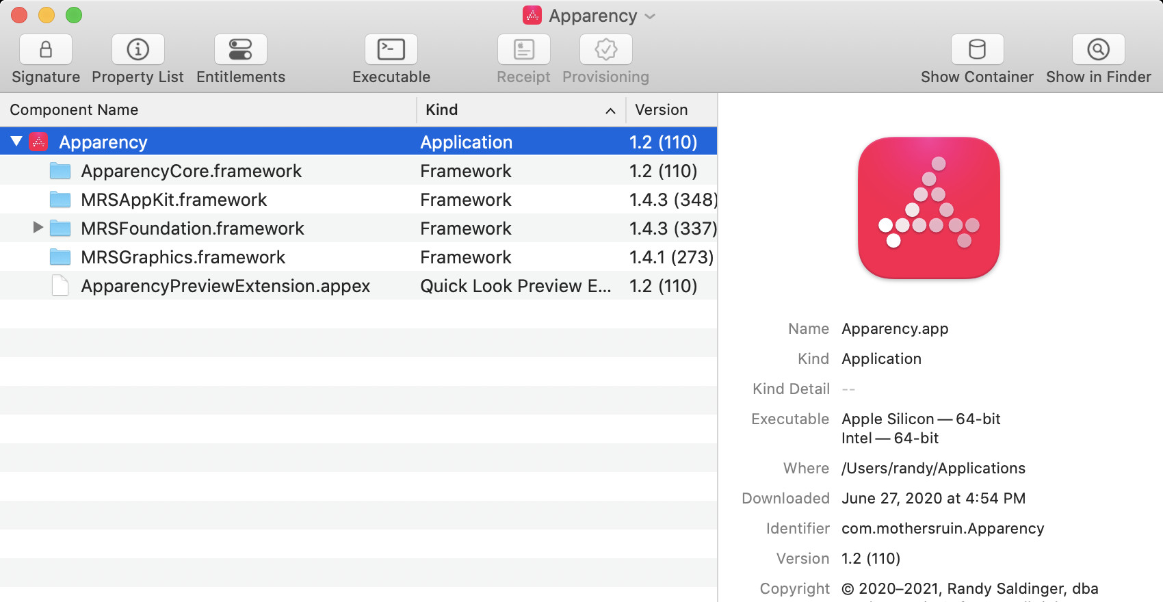The height and width of the screenshot is (602, 1163).
Task: Click the Show Container toolbar label
Action: pyautogui.click(x=977, y=77)
